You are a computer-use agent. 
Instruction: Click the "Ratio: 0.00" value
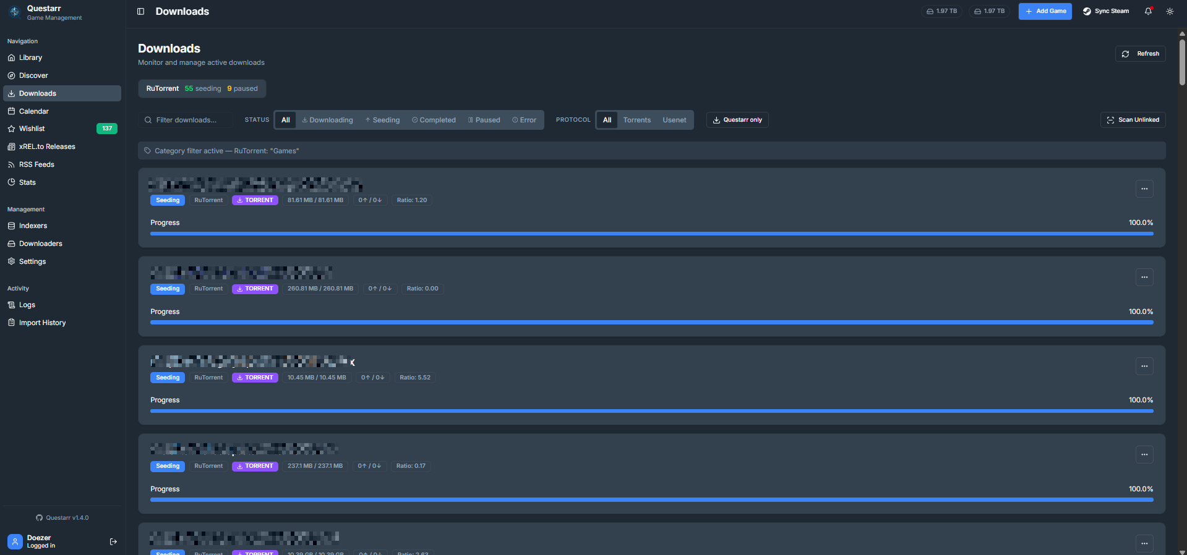(x=422, y=289)
